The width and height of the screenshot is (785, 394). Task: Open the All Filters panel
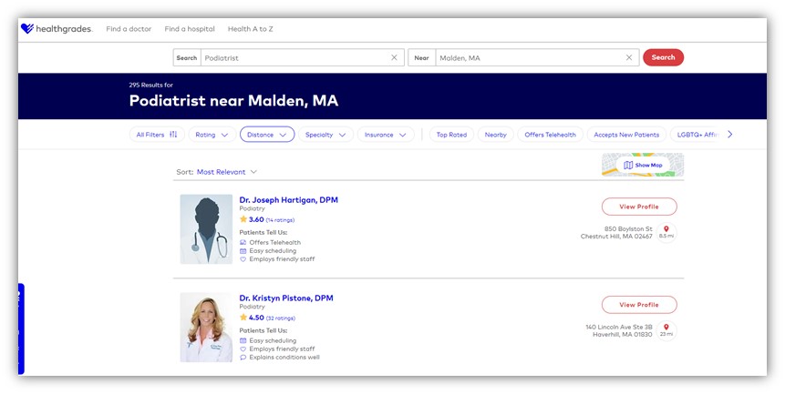(x=157, y=135)
